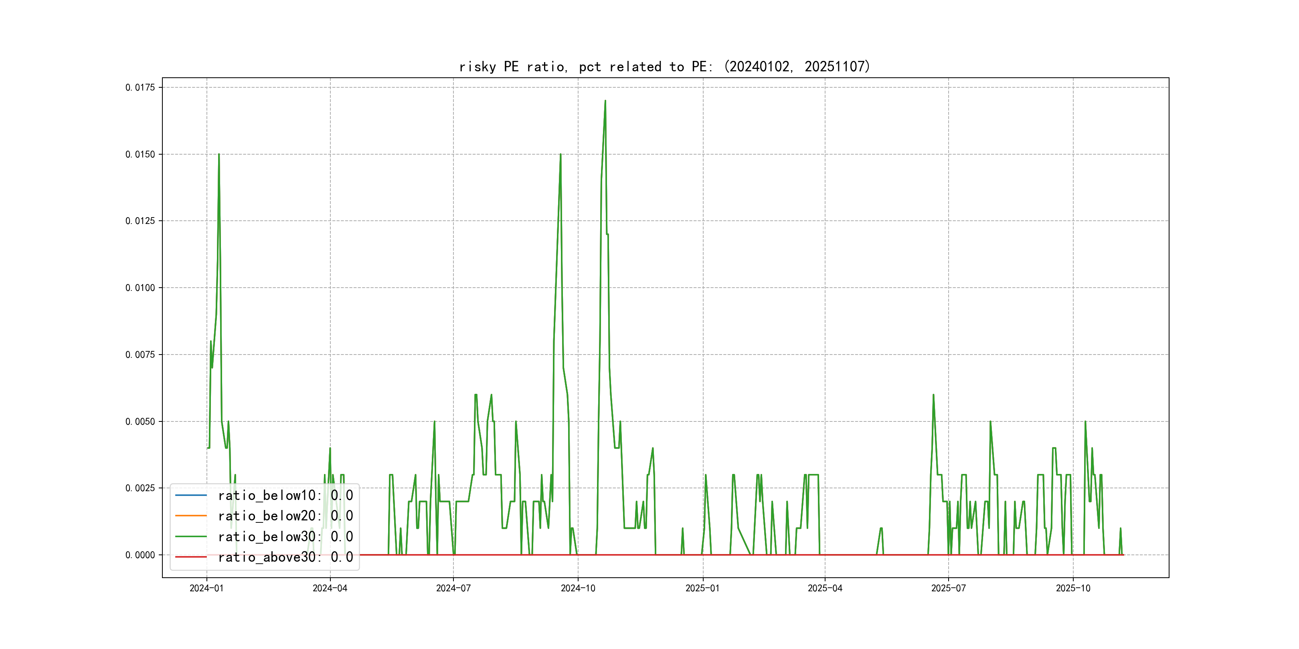Click the 0.0100 y-axis tick label
The width and height of the screenshot is (1299, 649).
[x=140, y=288]
